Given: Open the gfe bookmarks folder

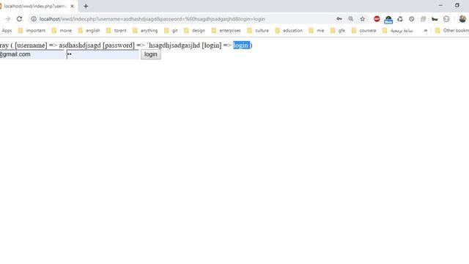Looking at the screenshot, I should pyautogui.click(x=338, y=31).
